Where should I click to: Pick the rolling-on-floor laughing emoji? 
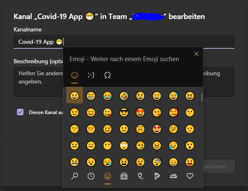point(124,96)
